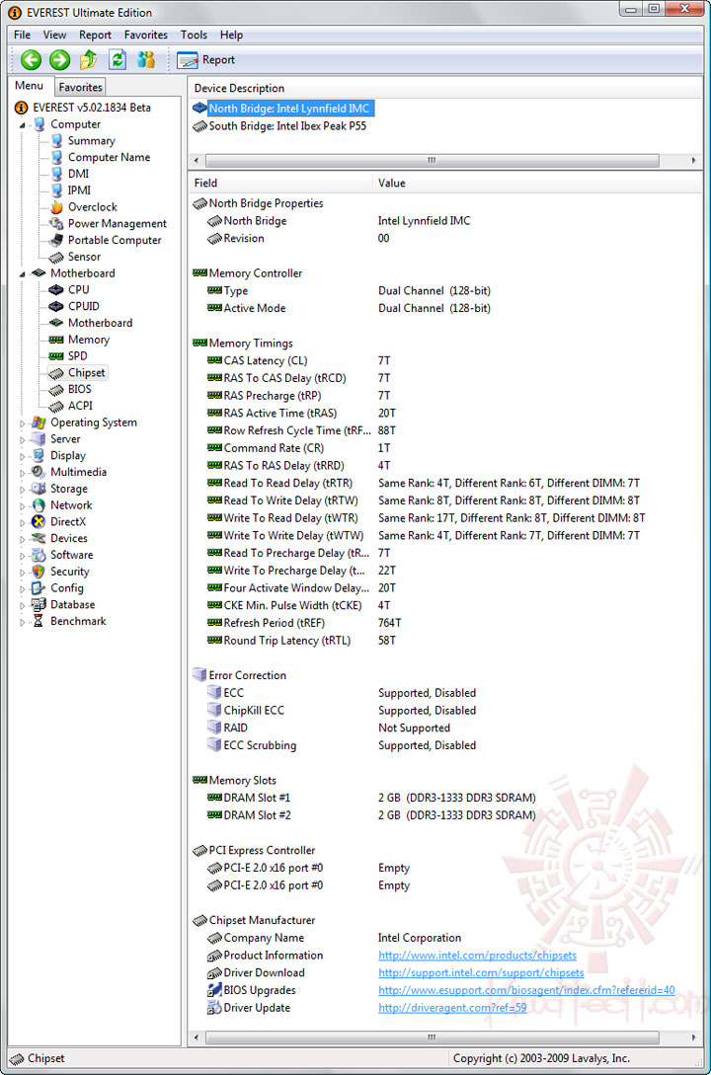
Task: Select the Motherboard child tree item
Action: pyautogui.click(x=100, y=323)
